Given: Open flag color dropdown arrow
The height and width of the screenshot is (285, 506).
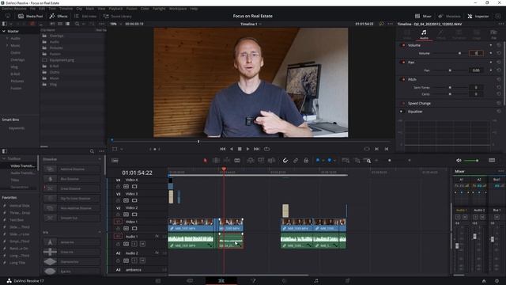Looking at the screenshot, I should tap(323, 161).
